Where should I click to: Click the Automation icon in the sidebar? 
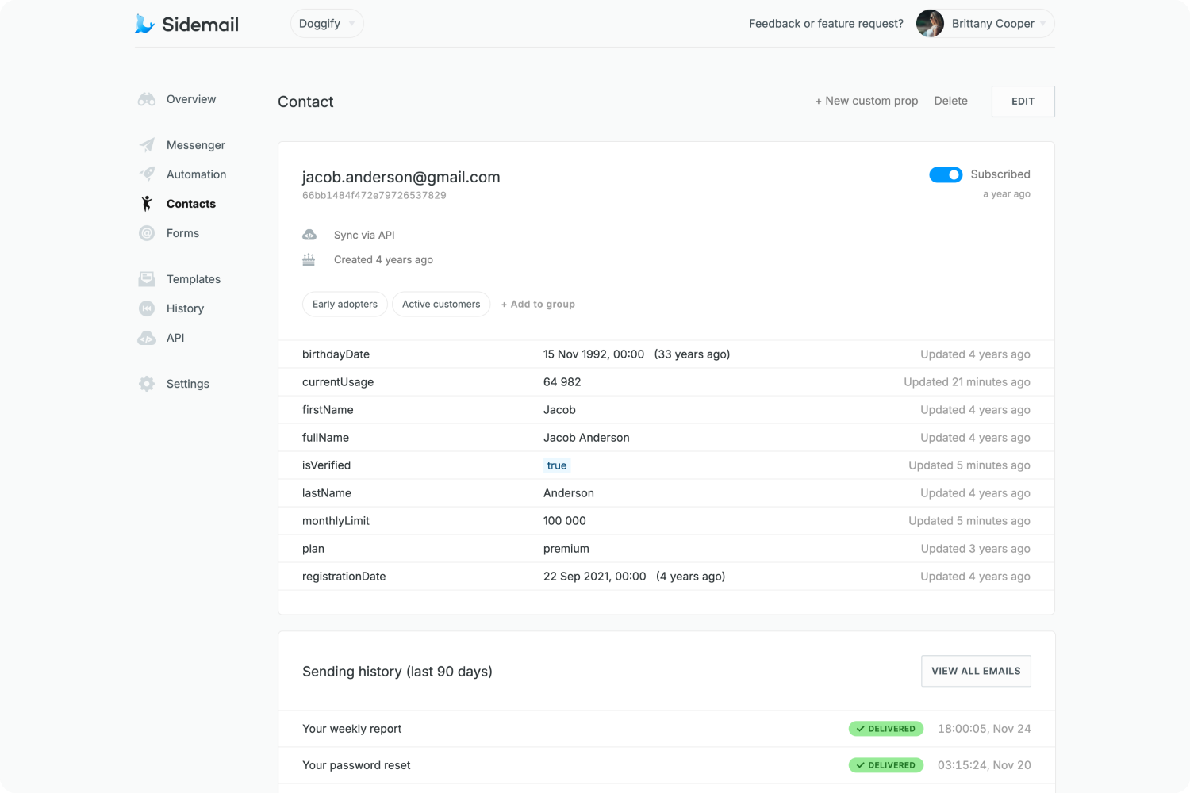147,174
